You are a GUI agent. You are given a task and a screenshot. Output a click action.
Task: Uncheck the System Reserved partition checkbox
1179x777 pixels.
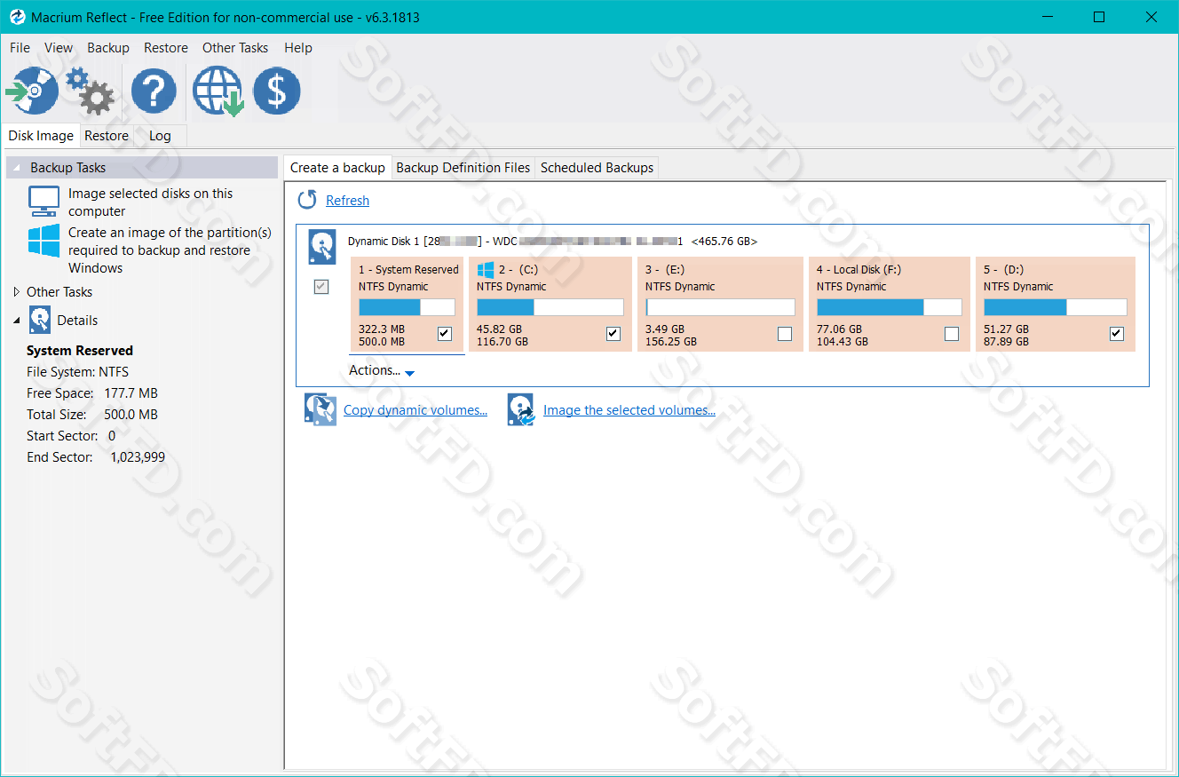point(445,334)
